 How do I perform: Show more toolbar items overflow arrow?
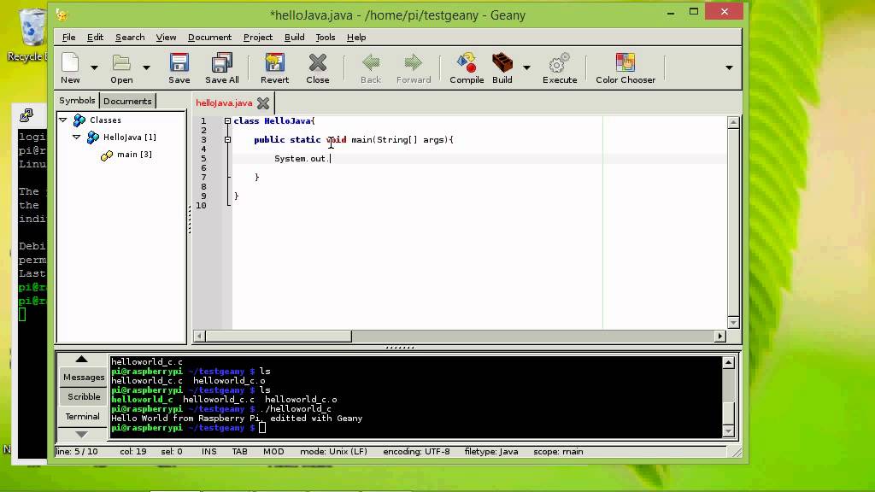point(729,67)
